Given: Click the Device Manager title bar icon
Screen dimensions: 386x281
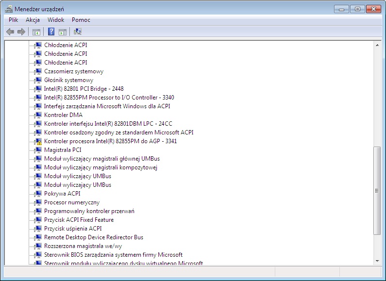Looking at the screenshot, I should point(9,9).
